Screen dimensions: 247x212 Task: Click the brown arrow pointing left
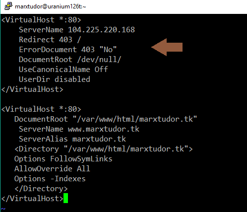point(167,47)
